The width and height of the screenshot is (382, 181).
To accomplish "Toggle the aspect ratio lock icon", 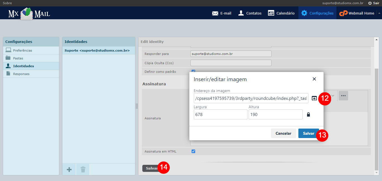I will tap(308, 114).
